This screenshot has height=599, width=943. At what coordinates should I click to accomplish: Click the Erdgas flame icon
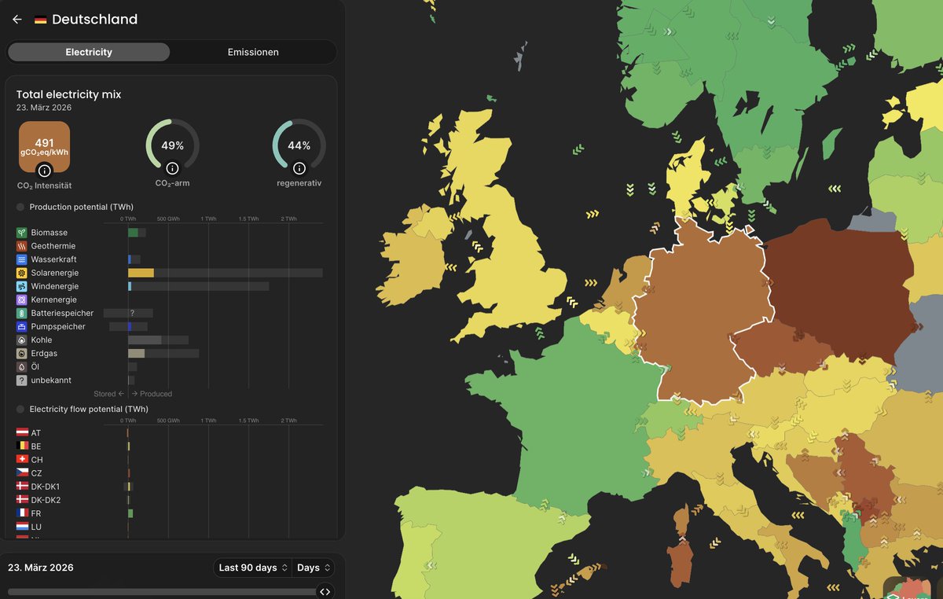pos(22,354)
